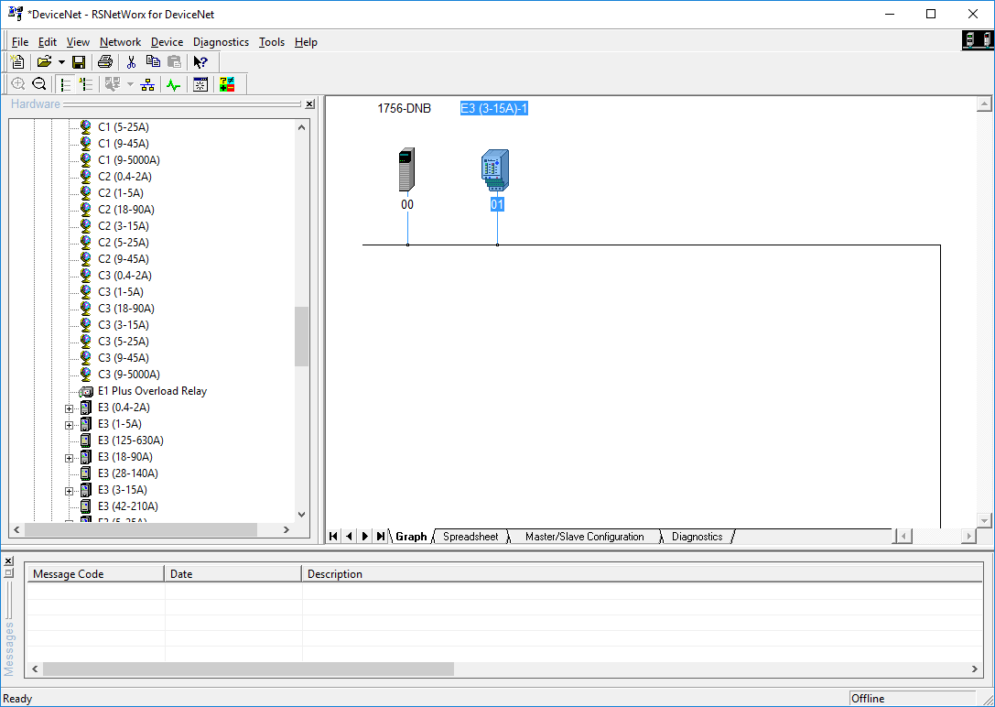Viewport: 995px width, 707px height.
Task: Click hardware tree scroll down arrow
Action: point(301,514)
